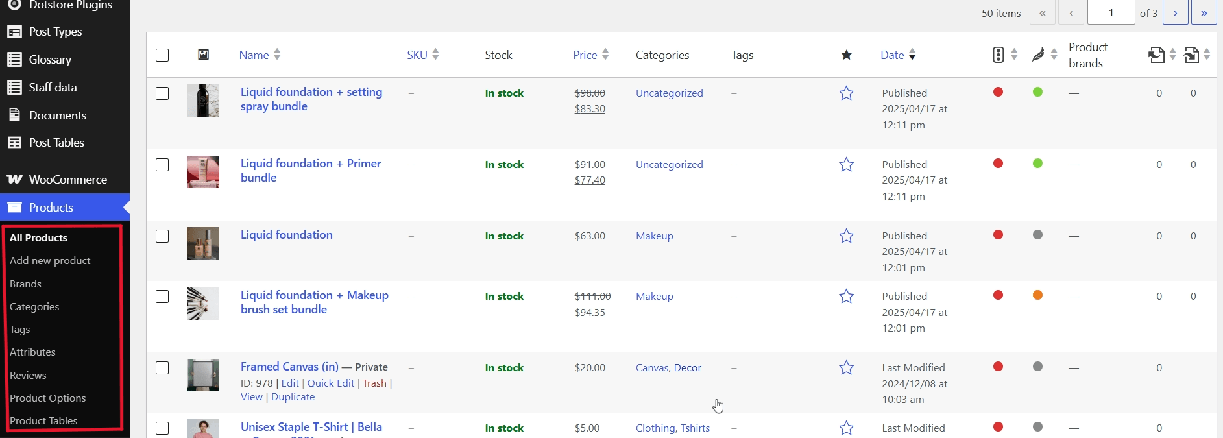
Task: Click the Glossary sidebar icon
Action: [14, 60]
